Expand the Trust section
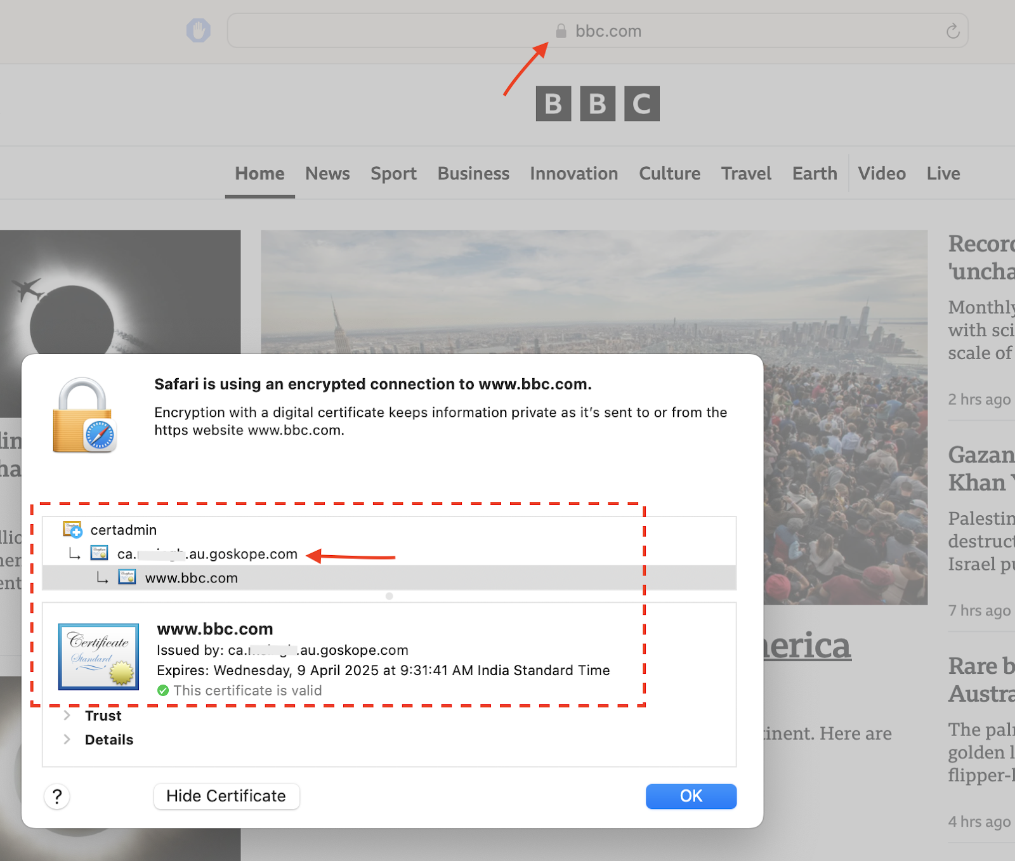Screen dimensions: 1015x861 point(67,716)
